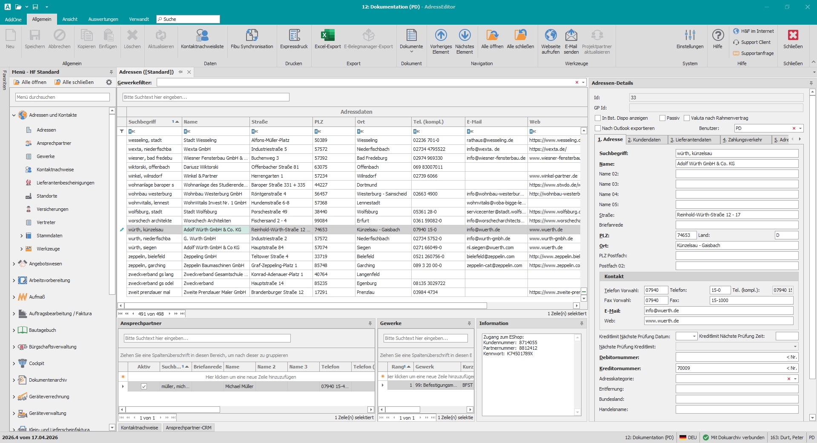Open the Hilfe icon

tap(718, 39)
